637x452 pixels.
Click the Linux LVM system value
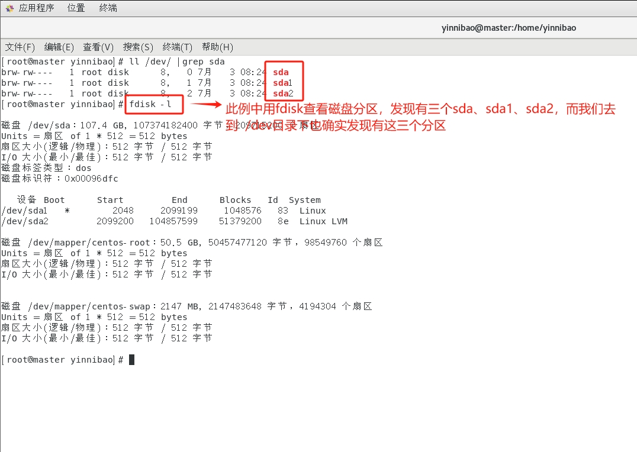coord(323,221)
